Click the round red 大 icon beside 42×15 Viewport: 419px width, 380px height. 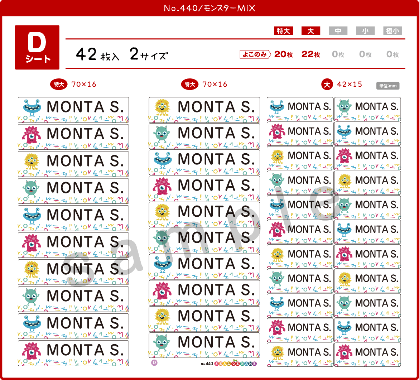pyautogui.click(x=327, y=85)
